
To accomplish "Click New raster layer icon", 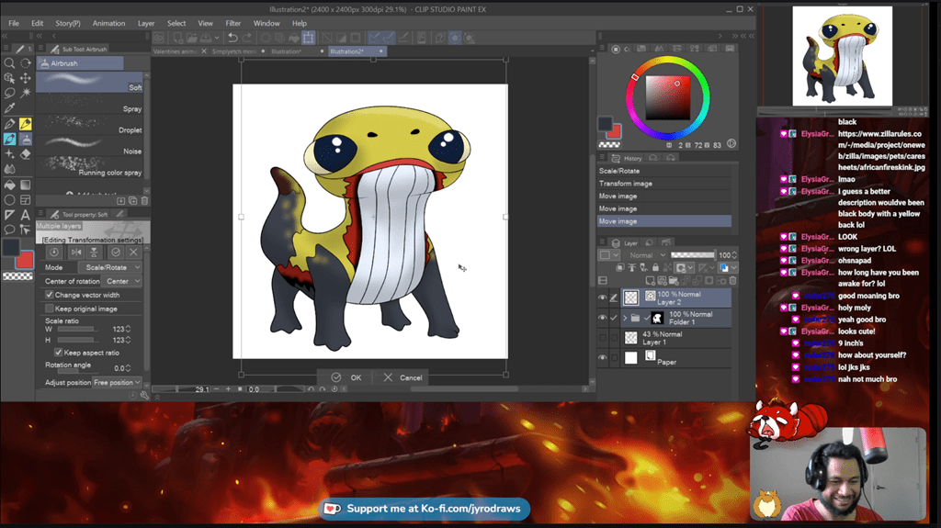I will (650, 280).
